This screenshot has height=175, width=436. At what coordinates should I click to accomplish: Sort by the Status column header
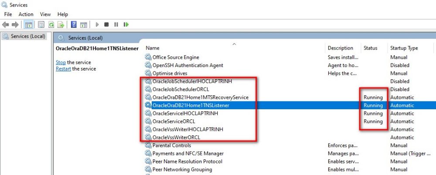[370, 48]
